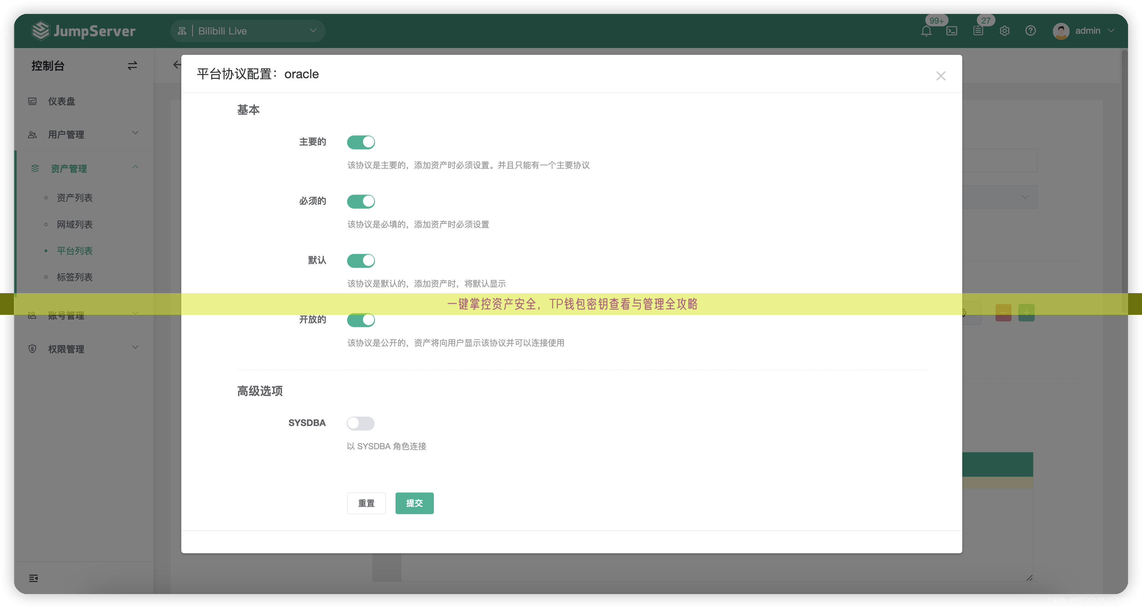Click the admin avatar image

pyautogui.click(x=1061, y=31)
